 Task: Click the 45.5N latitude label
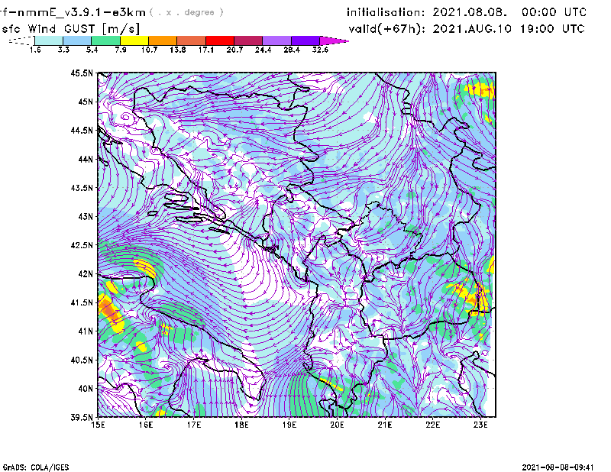coord(82,73)
